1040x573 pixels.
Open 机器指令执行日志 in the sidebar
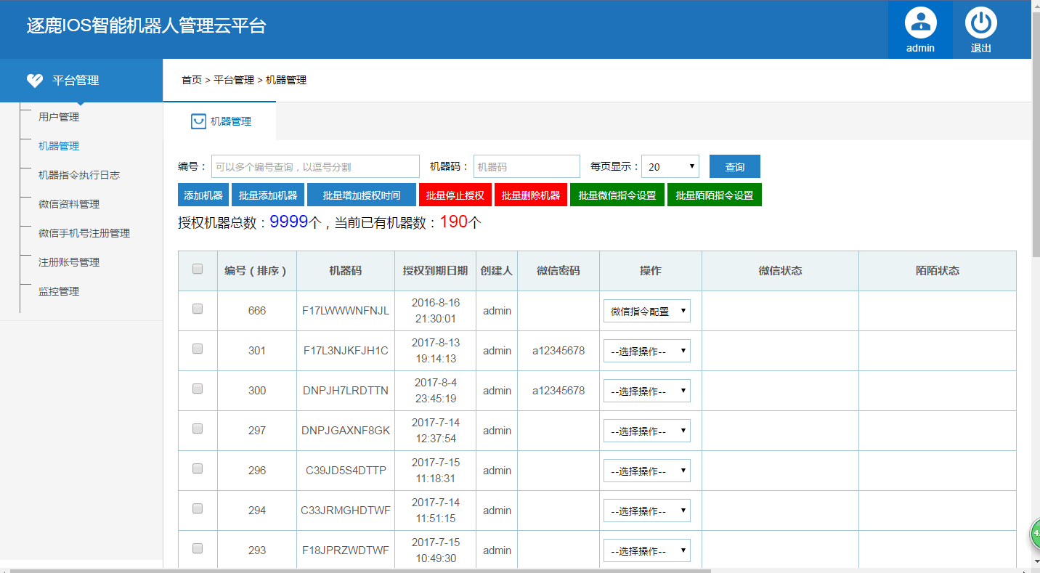click(x=79, y=175)
